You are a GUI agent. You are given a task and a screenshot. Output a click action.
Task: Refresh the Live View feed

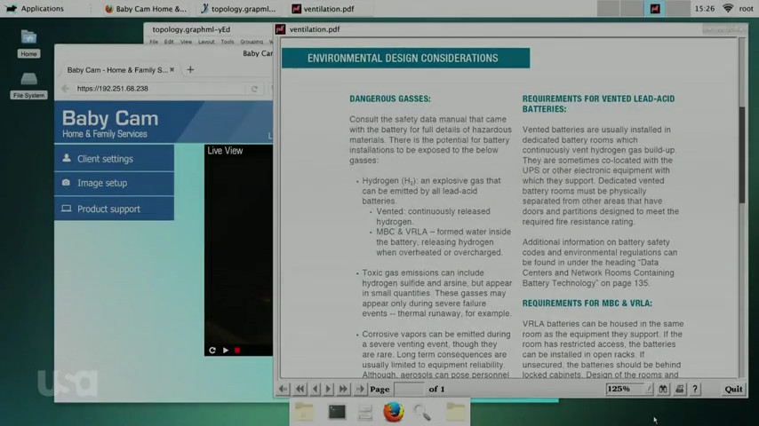212,350
